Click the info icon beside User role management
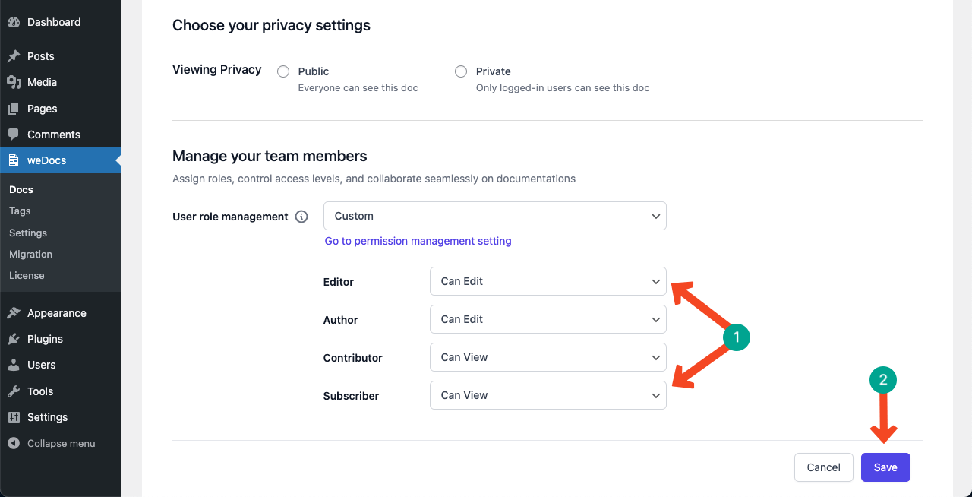This screenshot has height=497, width=972. click(301, 217)
